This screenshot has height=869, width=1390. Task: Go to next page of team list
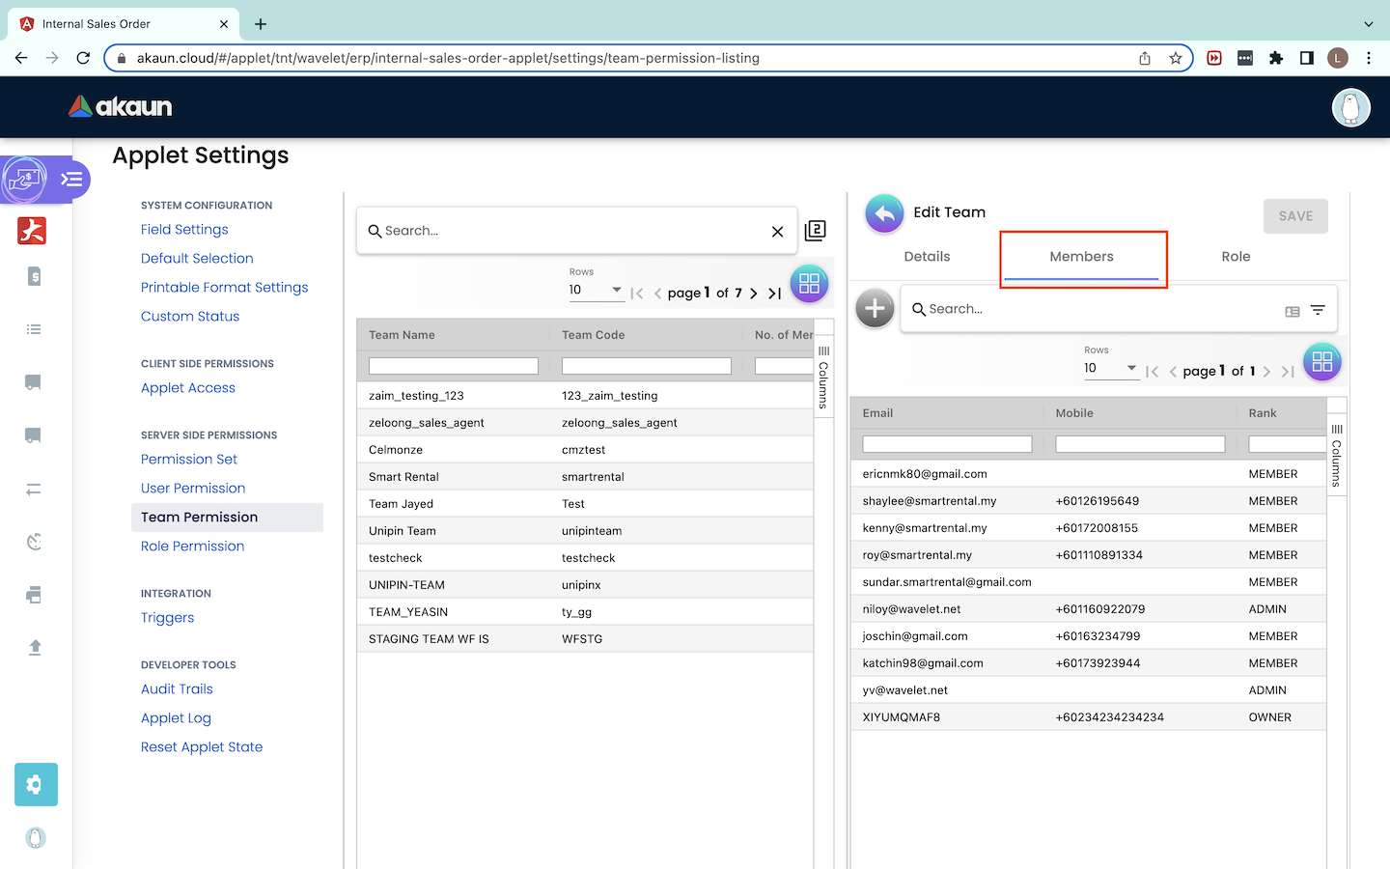754,294
